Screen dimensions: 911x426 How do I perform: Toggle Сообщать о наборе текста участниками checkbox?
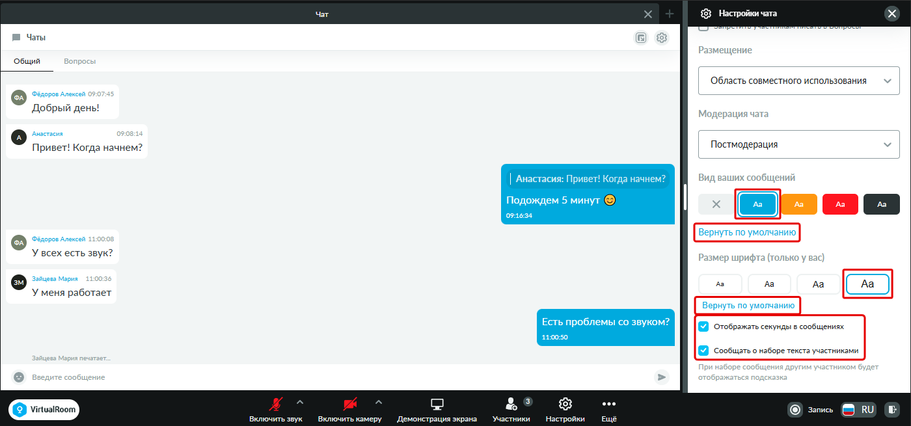coord(703,351)
